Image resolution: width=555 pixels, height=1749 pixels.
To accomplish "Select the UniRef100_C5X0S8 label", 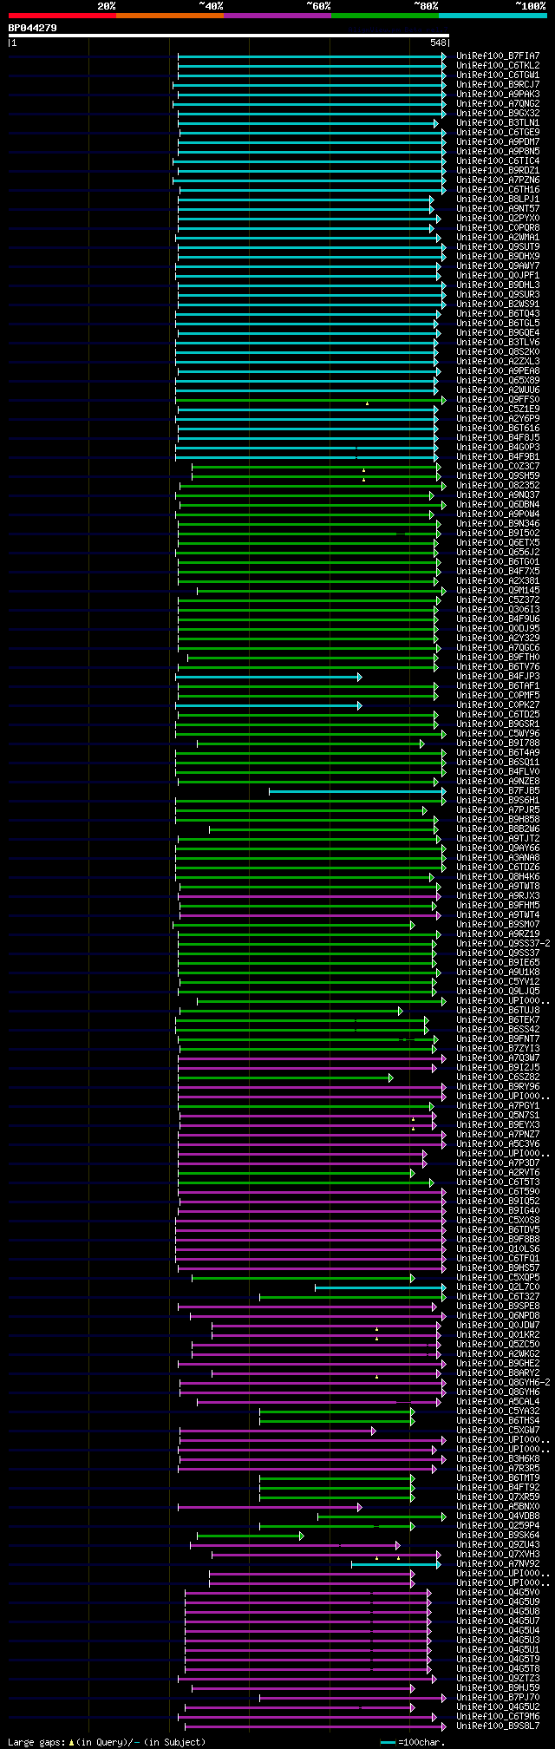I will pyautogui.click(x=498, y=1220).
